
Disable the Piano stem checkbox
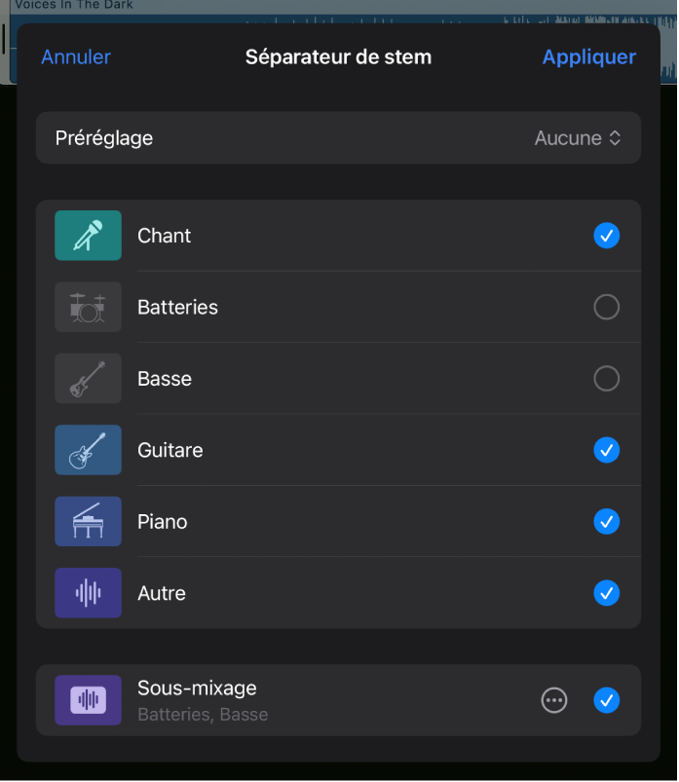607,522
